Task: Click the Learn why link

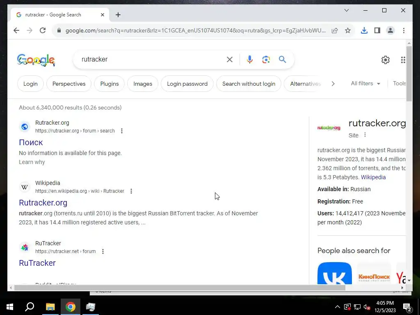Action: point(32,162)
